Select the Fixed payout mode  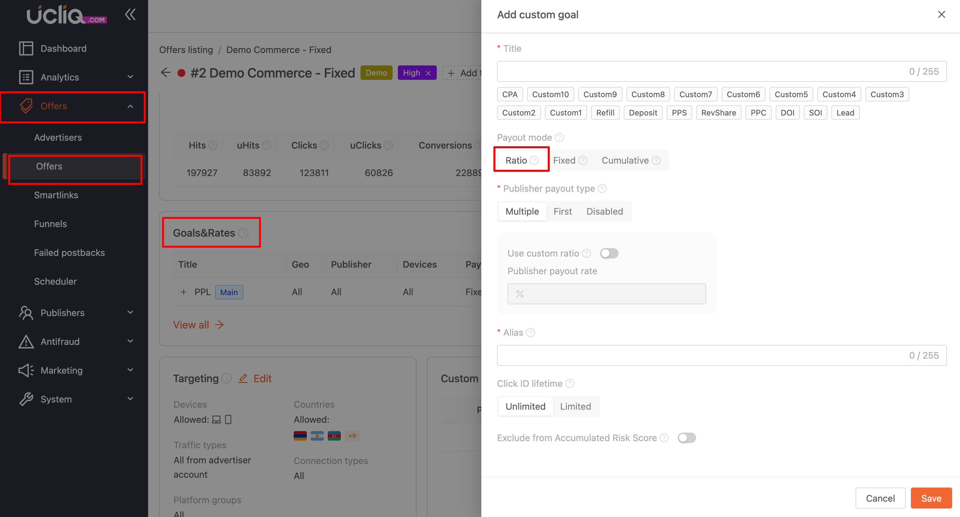click(564, 161)
